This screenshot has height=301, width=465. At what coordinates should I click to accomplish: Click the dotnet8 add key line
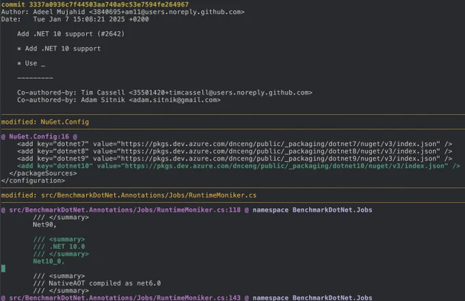click(235, 152)
